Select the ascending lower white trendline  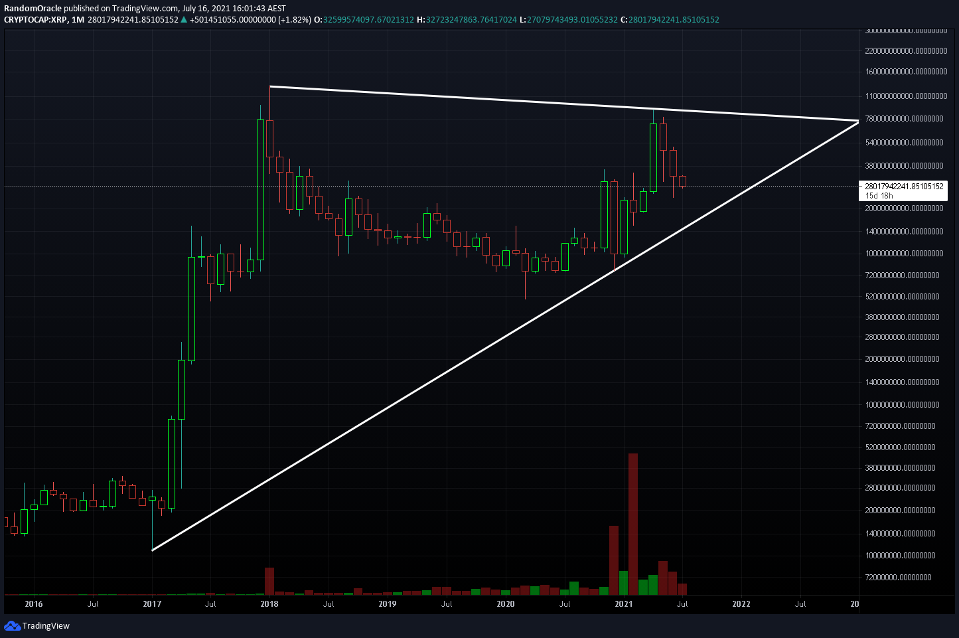pyautogui.click(x=504, y=336)
